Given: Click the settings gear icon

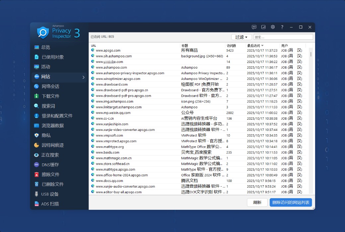Looking at the screenshot, I should click(x=273, y=27).
